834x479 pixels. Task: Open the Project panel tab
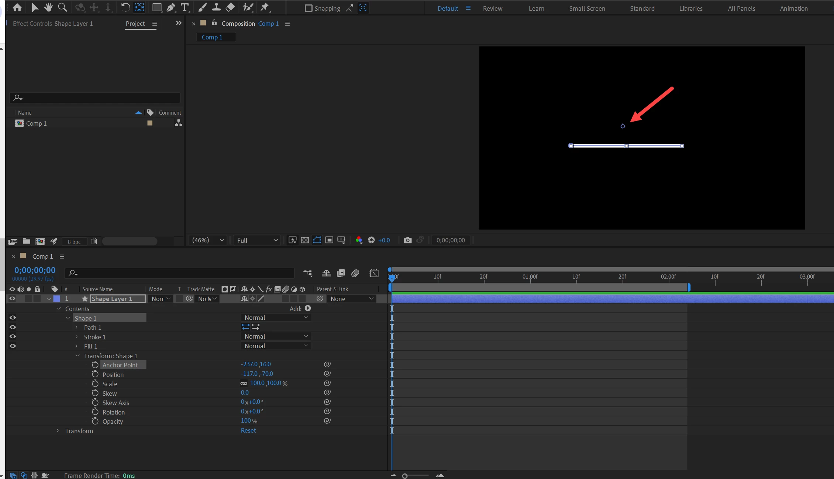click(x=135, y=24)
